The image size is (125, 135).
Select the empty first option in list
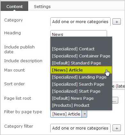(81, 42)
